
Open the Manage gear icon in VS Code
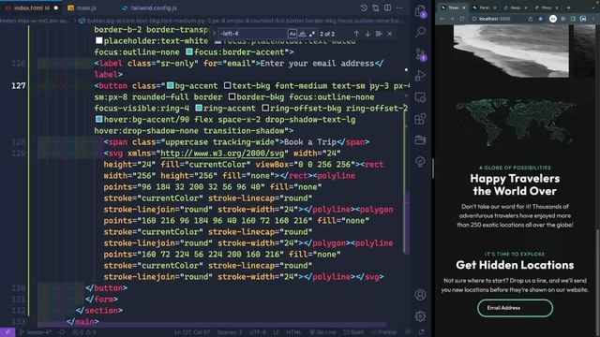420,316
